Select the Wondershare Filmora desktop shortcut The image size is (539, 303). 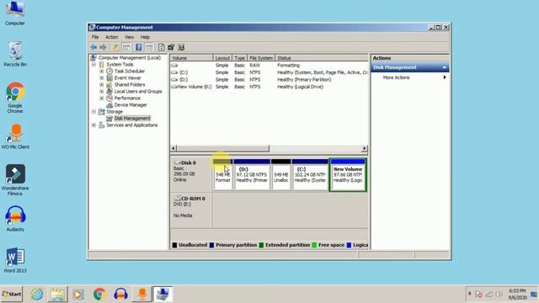click(15, 179)
